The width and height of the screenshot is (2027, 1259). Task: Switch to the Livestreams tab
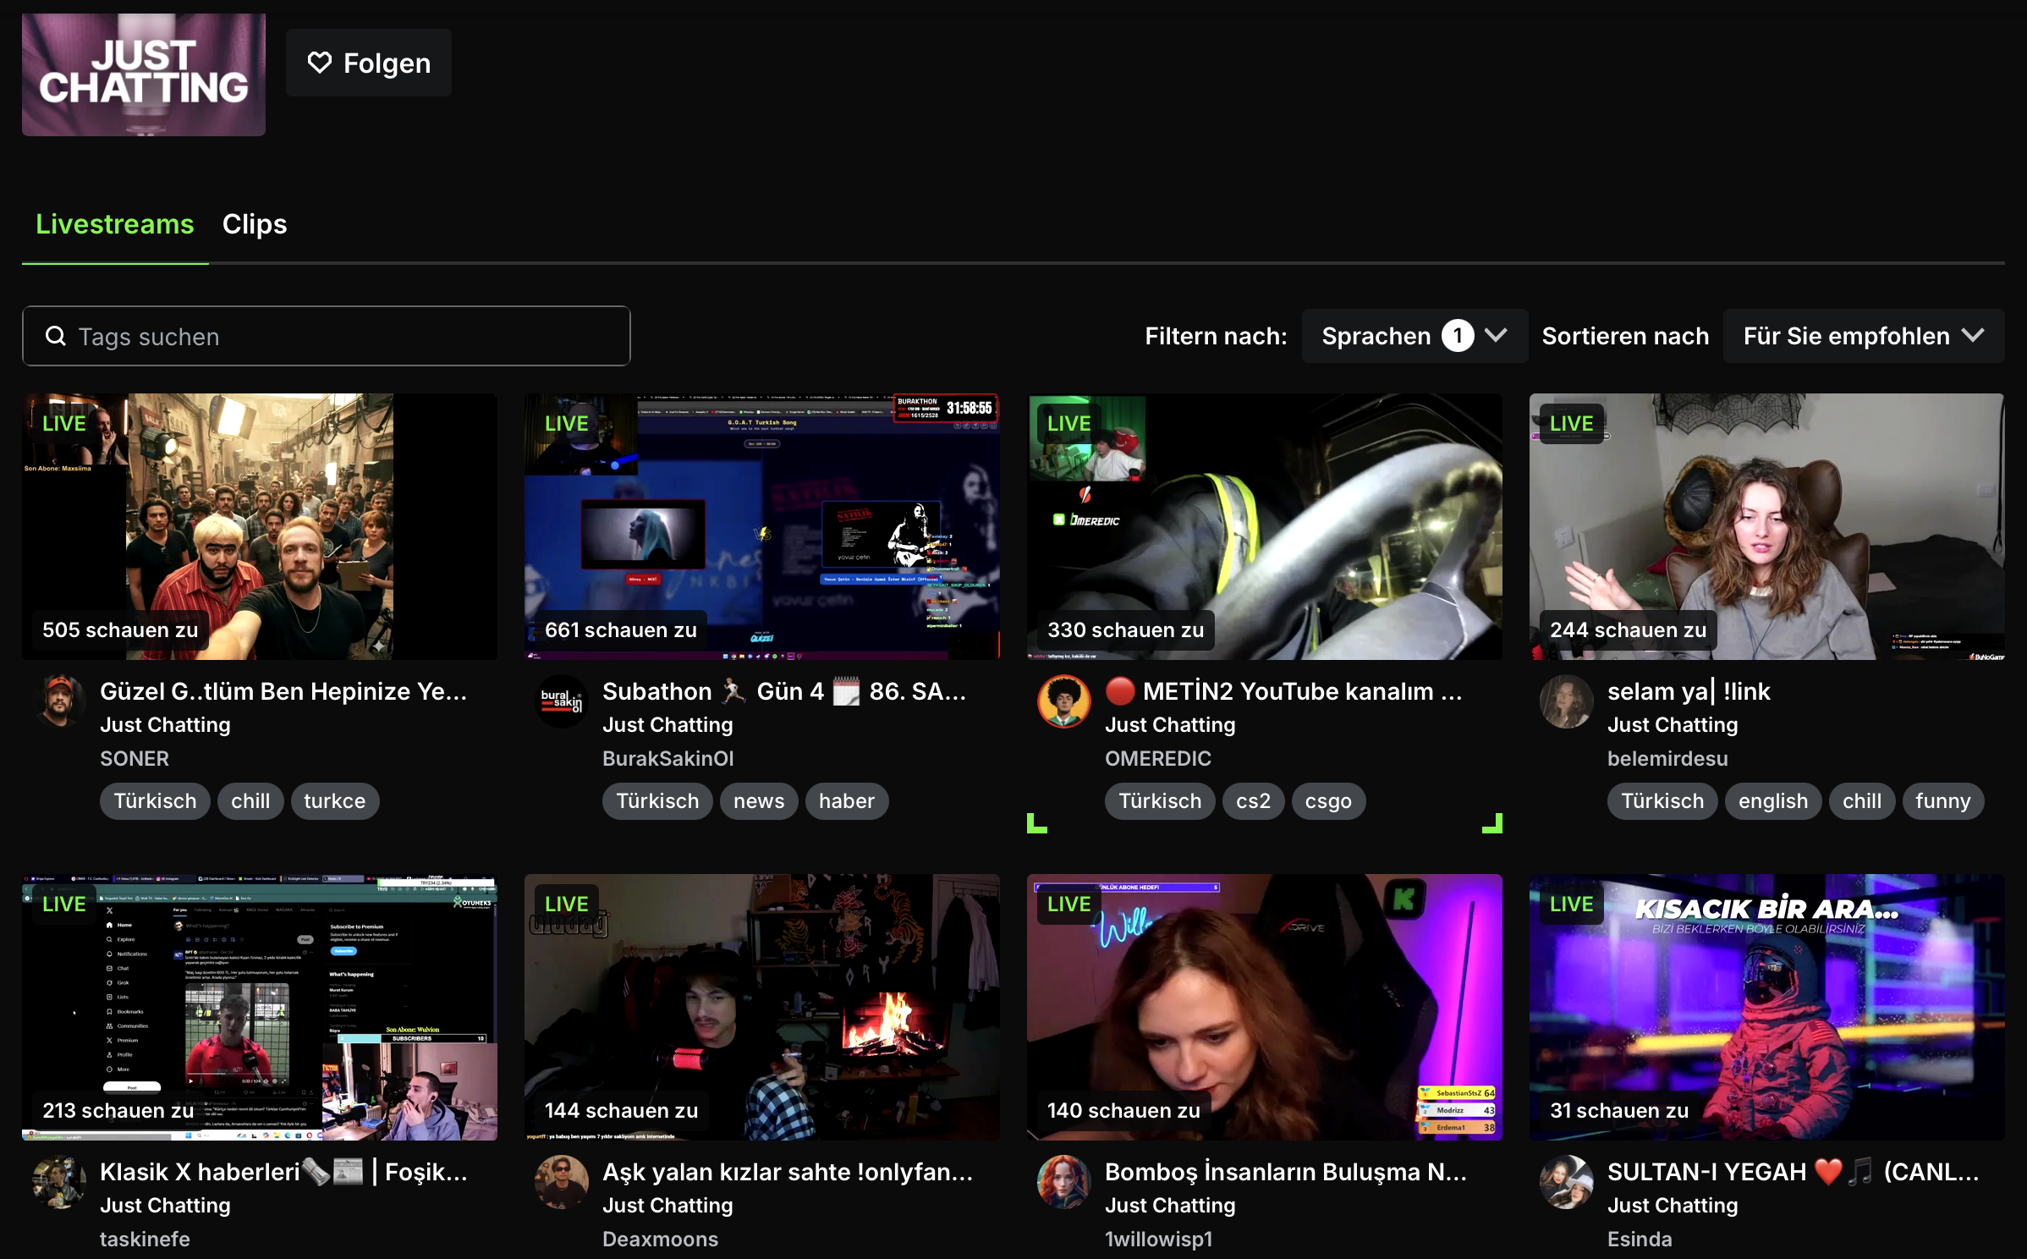coord(115,224)
